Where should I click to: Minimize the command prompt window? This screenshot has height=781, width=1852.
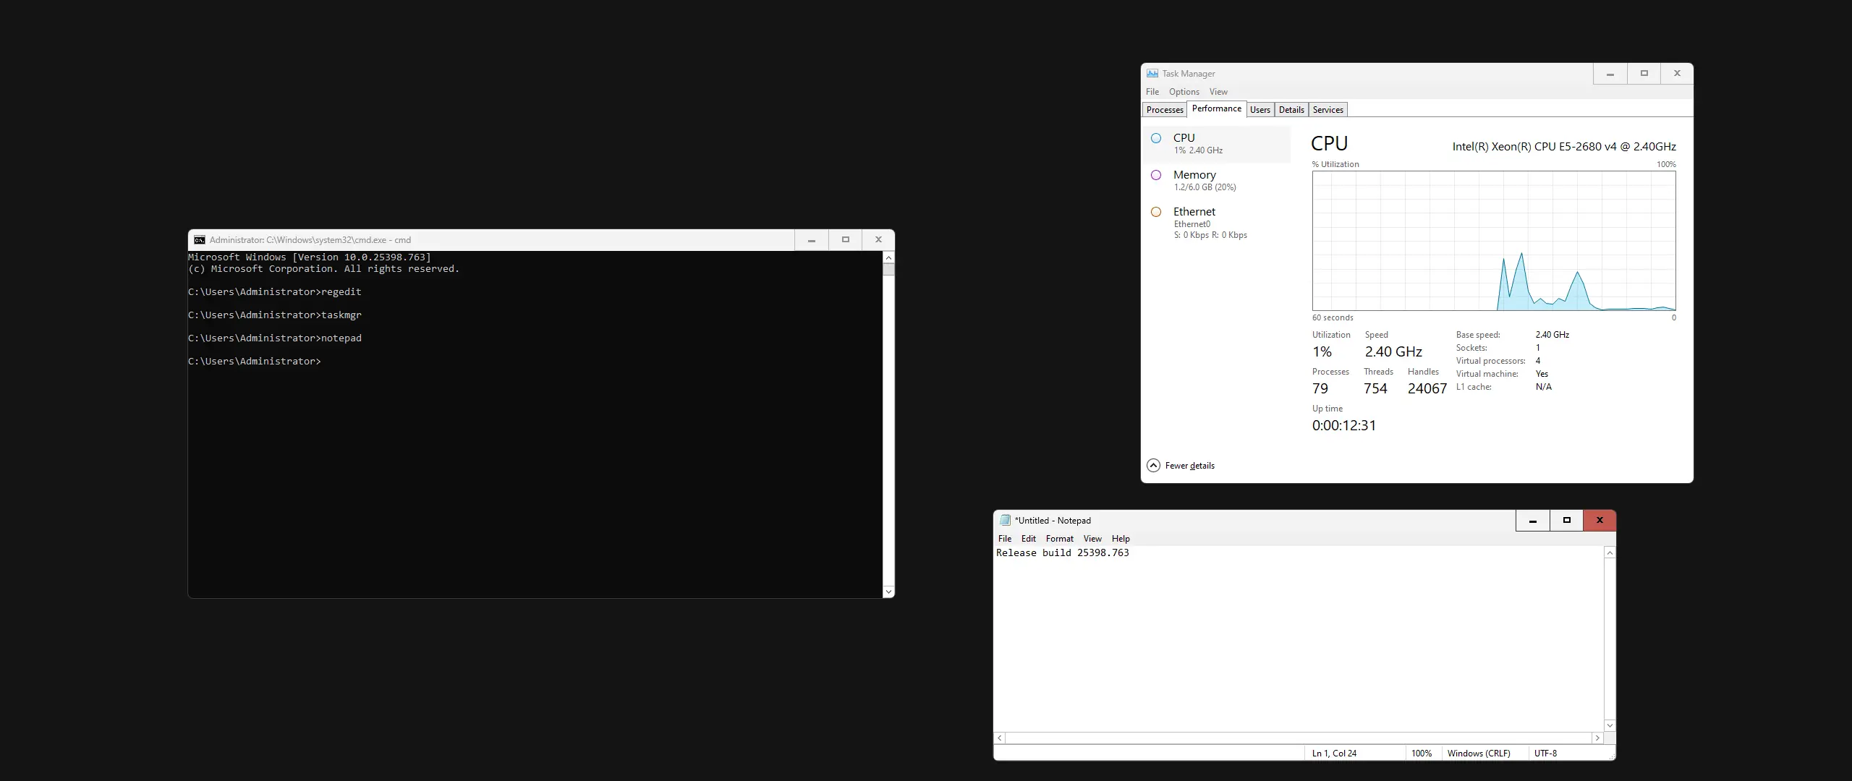(x=812, y=240)
